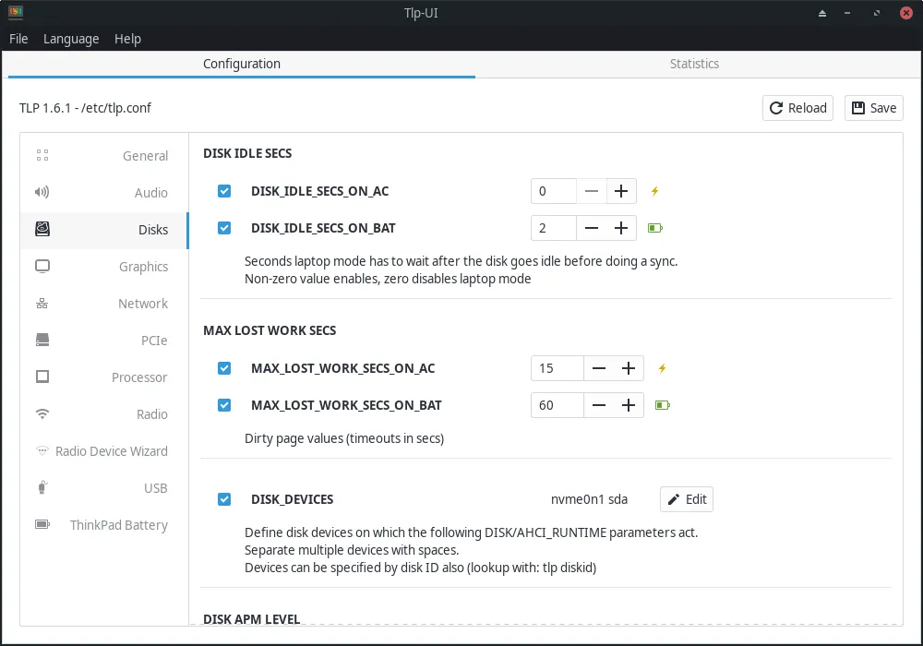Image resolution: width=923 pixels, height=646 pixels.
Task: Save the TLP configuration
Action: pos(873,108)
